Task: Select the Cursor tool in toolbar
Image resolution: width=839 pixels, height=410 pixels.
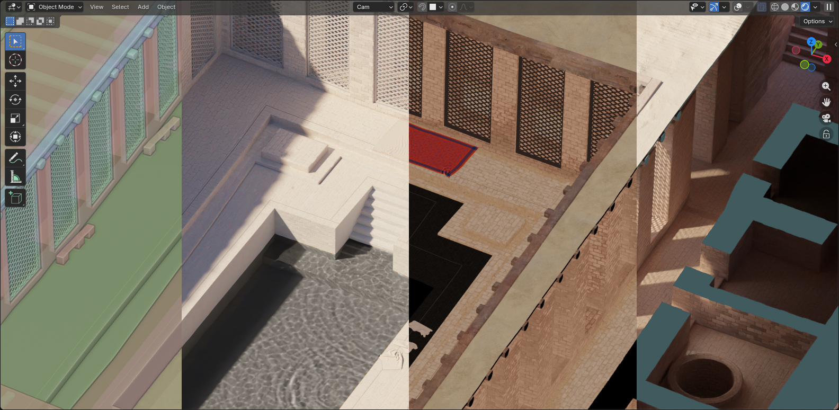Action: point(15,60)
